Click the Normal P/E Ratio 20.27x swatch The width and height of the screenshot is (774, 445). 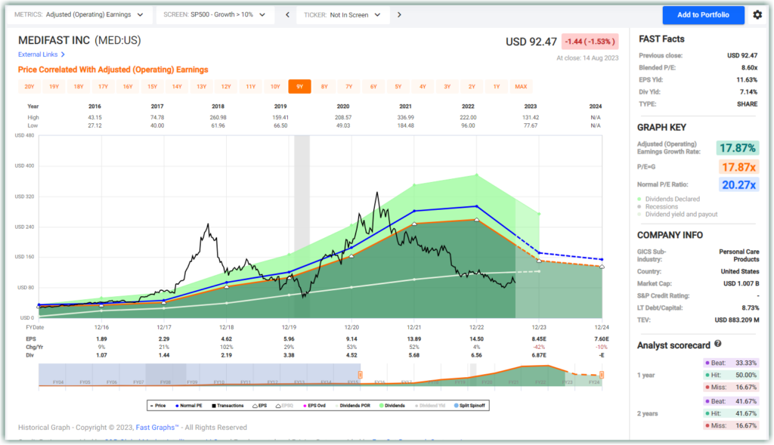pyautogui.click(x=738, y=185)
